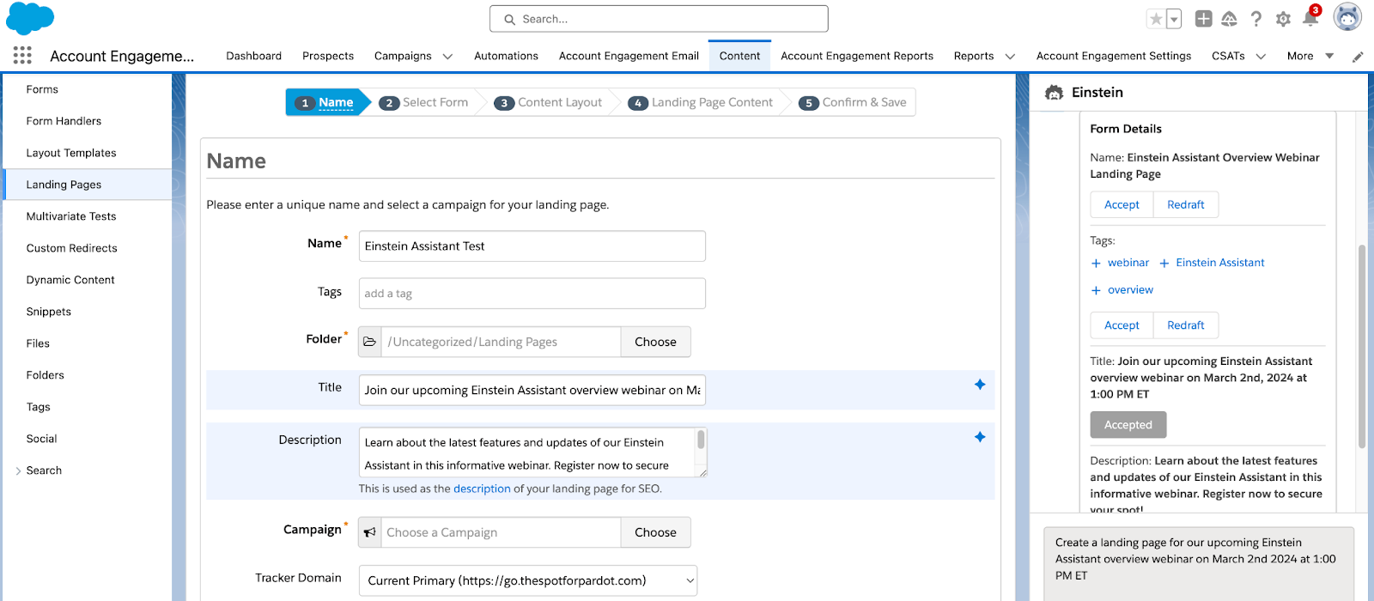This screenshot has height=601, width=1374.
Task: Open the notifications bell
Action: coord(1310,17)
